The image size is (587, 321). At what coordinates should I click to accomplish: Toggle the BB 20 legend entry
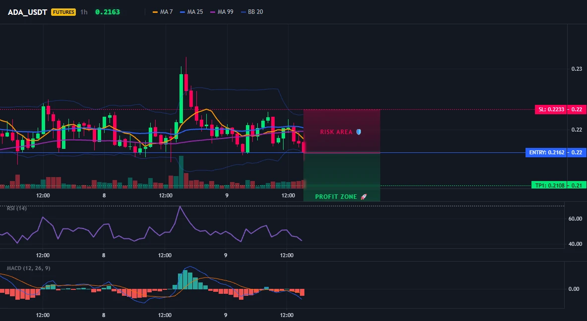252,12
